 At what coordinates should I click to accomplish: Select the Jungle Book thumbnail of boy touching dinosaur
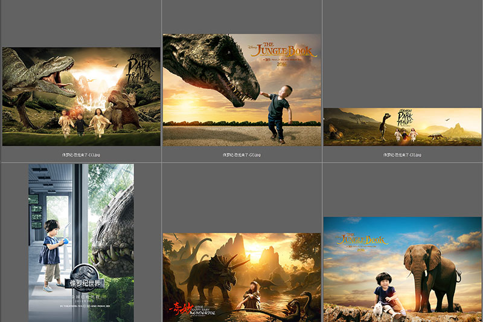242,89
